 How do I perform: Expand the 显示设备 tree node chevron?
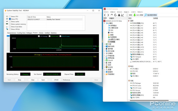click(x=104, y=51)
